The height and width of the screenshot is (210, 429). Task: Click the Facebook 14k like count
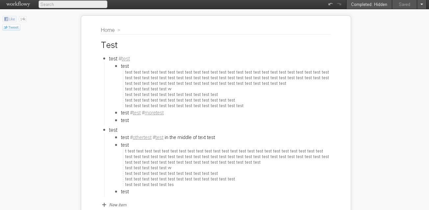pyautogui.click(x=23, y=19)
